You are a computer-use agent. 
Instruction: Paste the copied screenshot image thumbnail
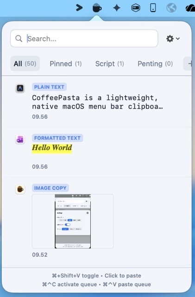(73, 221)
